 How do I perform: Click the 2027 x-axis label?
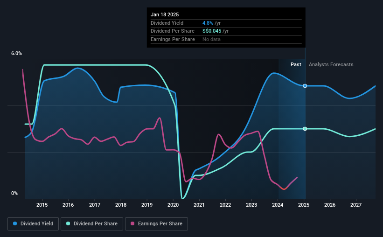click(x=356, y=205)
